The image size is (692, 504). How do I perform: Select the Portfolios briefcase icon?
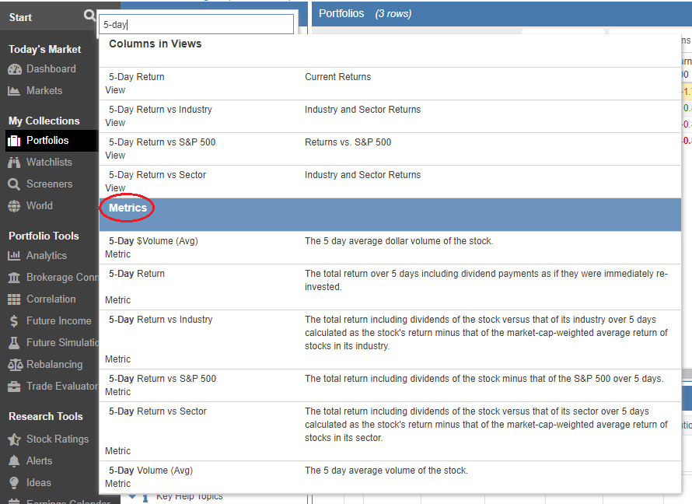tap(14, 141)
